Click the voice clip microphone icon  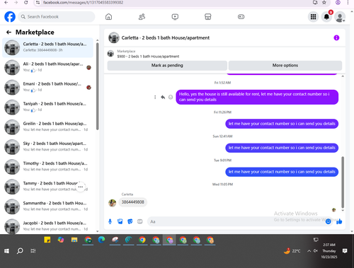tap(110, 221)
